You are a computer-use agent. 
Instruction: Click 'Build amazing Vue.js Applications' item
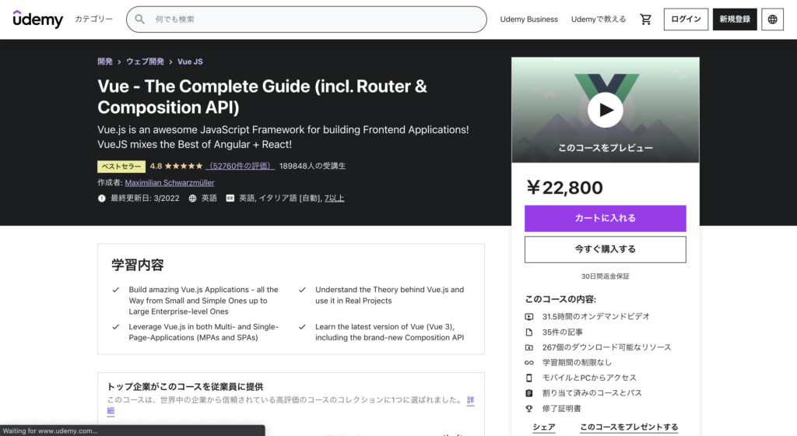[203, 301]
